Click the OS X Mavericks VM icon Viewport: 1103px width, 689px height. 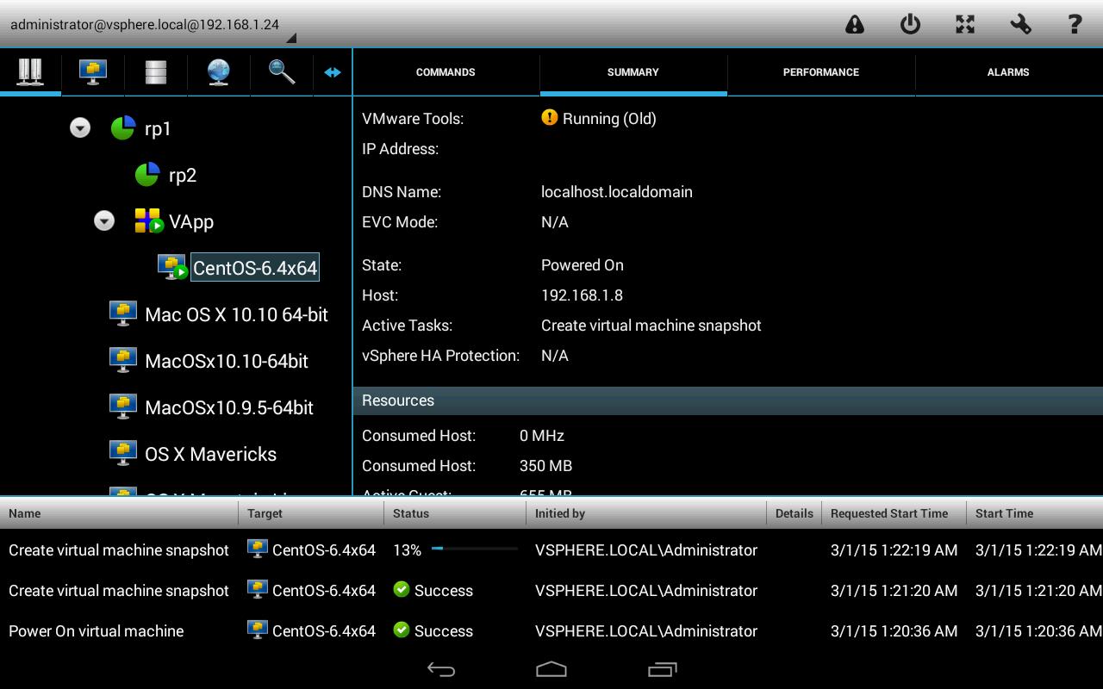pyautogui.click(x=123, y=454)
